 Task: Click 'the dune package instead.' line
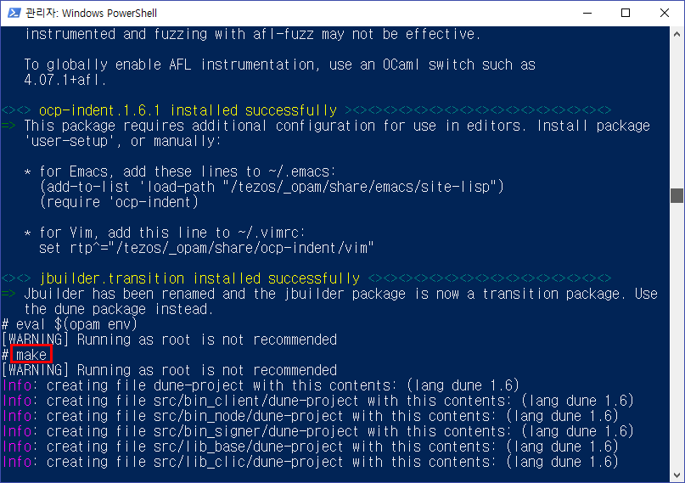[x=119, y=309]
